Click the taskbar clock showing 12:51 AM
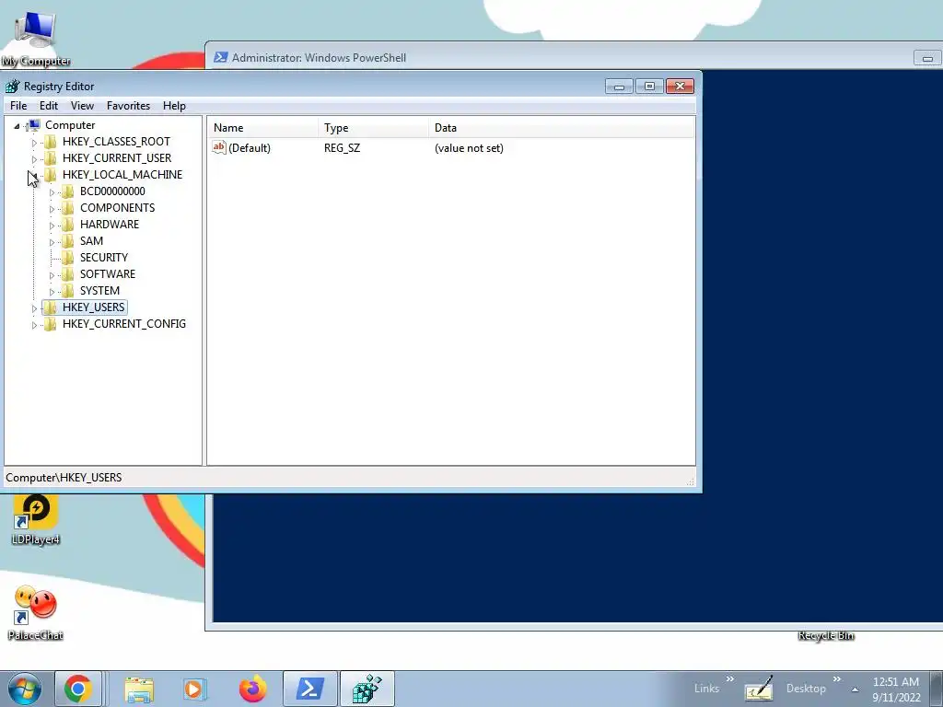Image resolution: width=943 pixels, height=707 pixels. 896,690
